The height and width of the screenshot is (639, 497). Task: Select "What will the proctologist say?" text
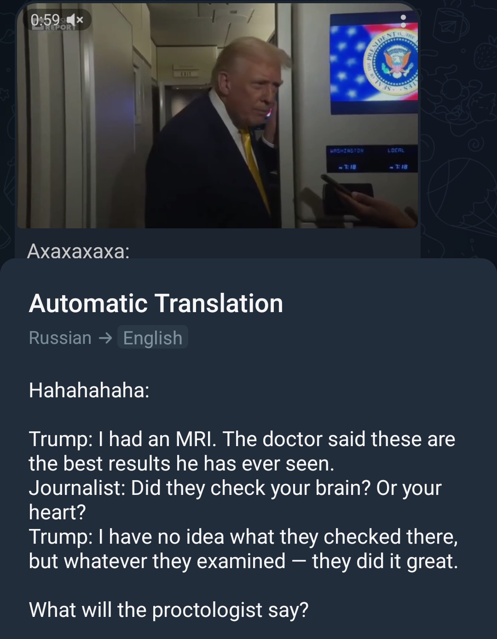point(168,610)
